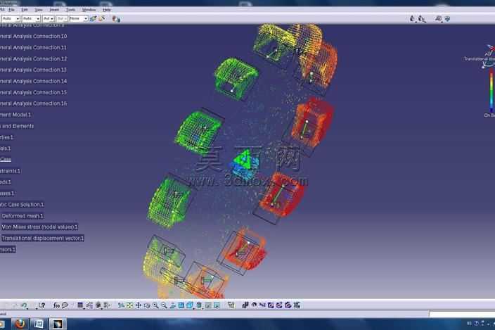Click the rainbow color legend bar
Screen dimensions: 495x330
pos(491,90)
